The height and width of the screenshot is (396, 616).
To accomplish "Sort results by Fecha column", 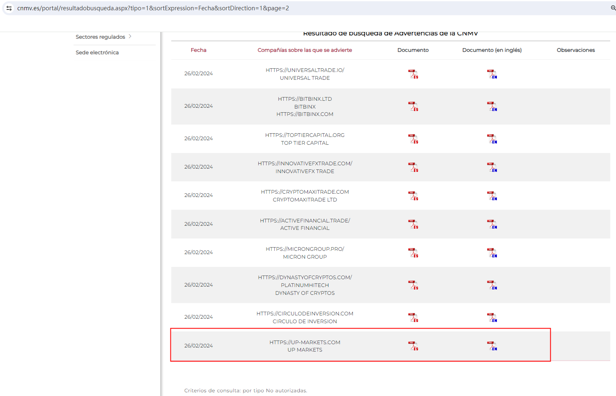I will point(198,50).
